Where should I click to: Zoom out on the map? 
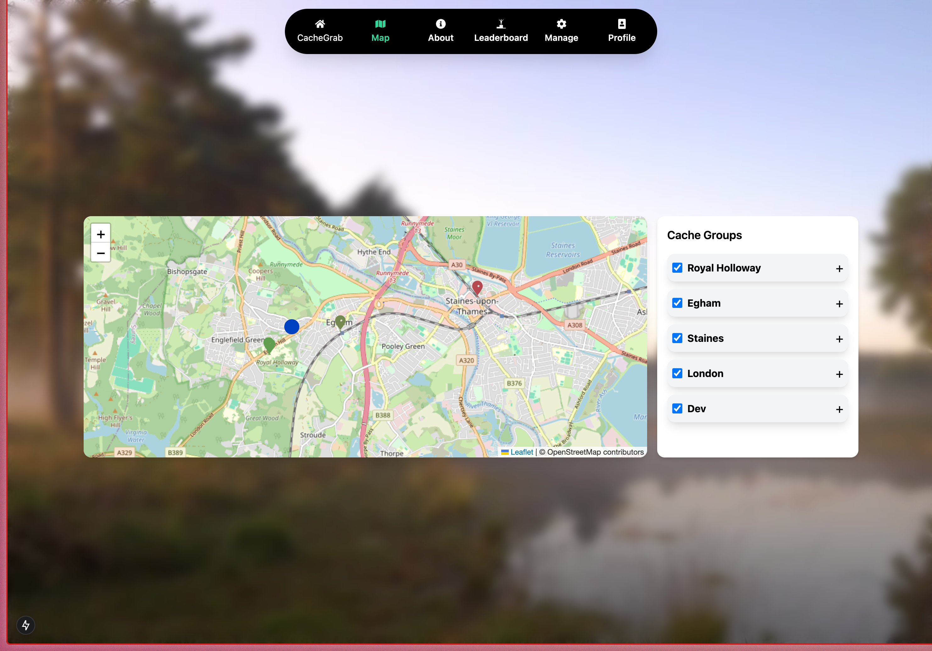101,253
